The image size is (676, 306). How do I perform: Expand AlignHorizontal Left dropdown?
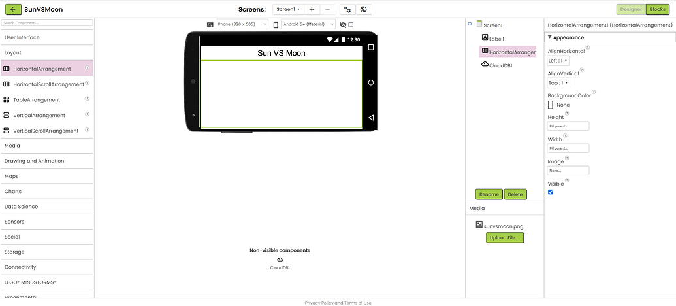pyautogui.click(x=558, y=61)
